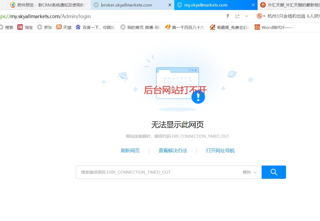Click the 笔趣阁 house favicon
This screenshot has height=221, width=320.
[212, 27]
